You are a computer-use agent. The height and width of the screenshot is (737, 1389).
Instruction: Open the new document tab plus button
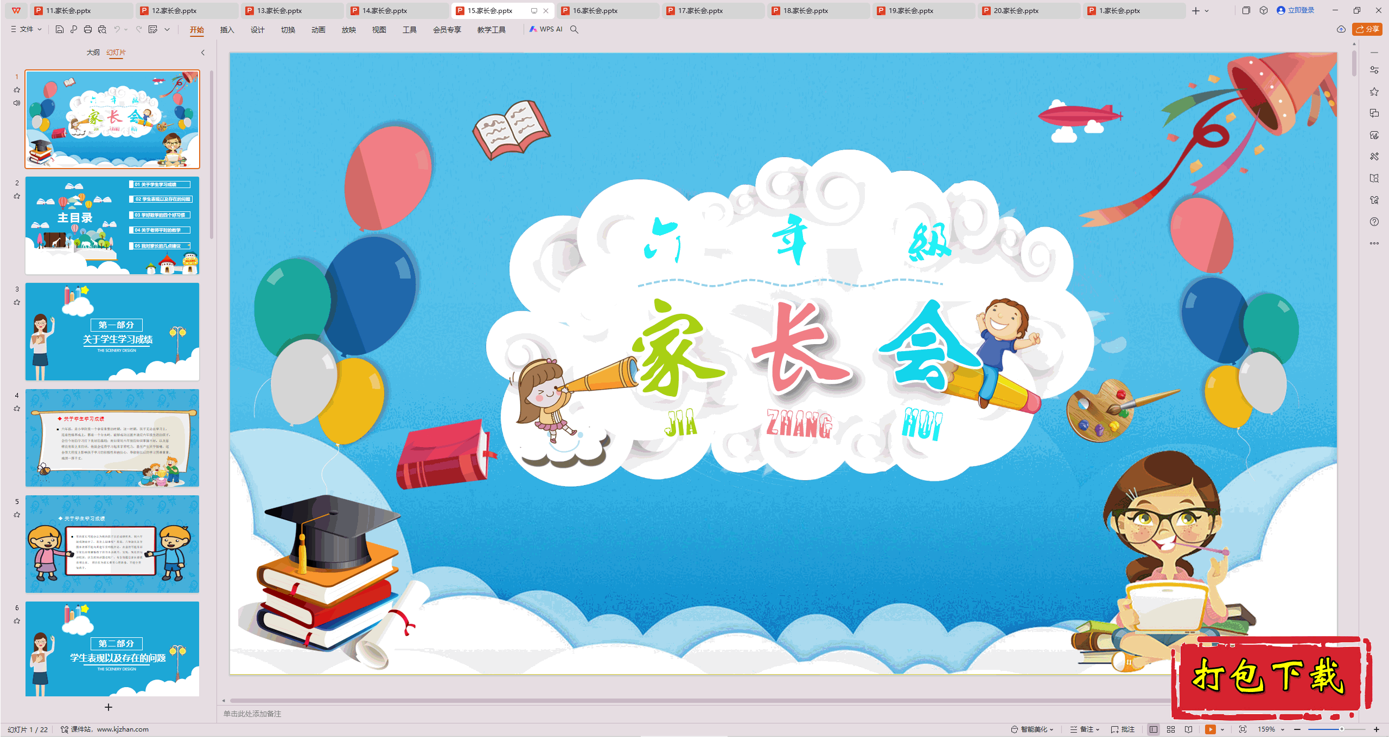tap(1196, 11)
